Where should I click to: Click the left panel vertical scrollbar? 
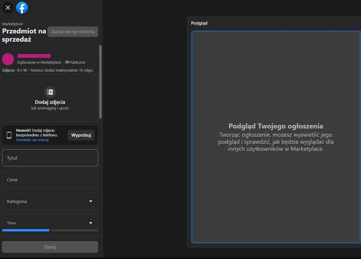(x=100, y=82)
